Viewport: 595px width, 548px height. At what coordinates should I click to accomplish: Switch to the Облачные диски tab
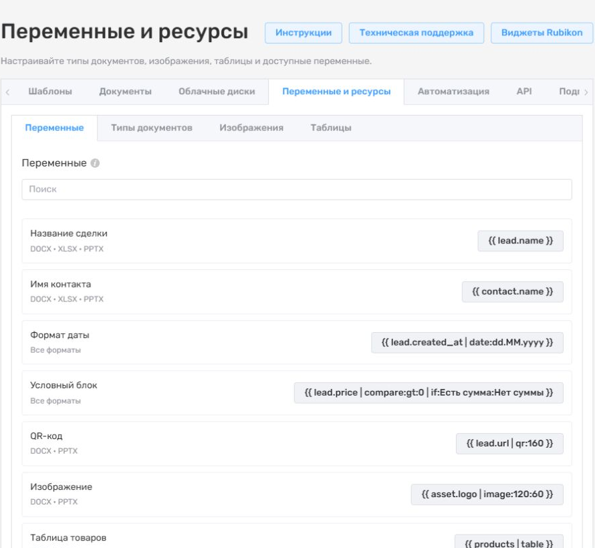(x=217, y=92)
